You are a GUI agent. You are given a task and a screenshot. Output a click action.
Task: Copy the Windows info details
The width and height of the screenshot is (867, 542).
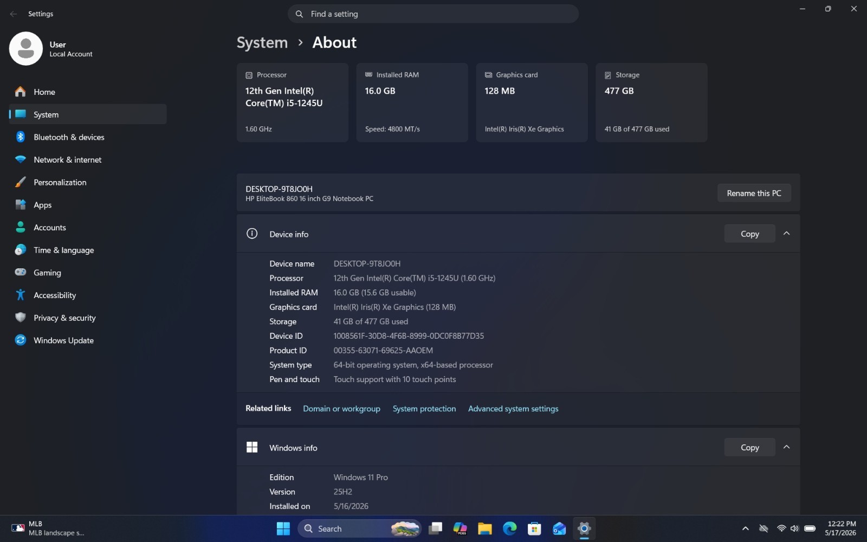[749, 447]
